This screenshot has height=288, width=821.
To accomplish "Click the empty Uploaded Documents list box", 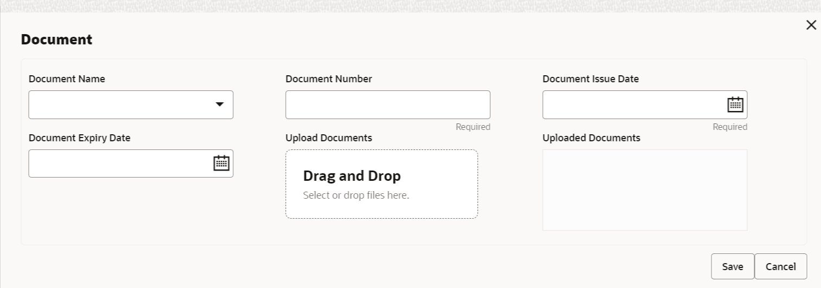I will 645,189.
